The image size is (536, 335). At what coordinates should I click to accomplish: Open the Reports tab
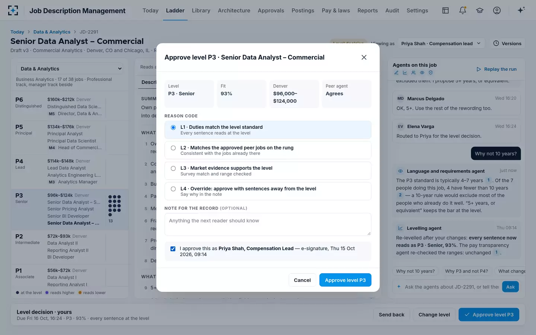click(x=368, y=10)
